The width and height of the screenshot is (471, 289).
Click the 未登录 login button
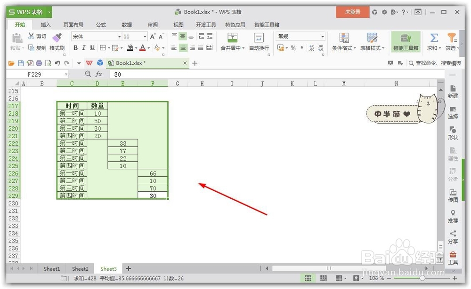point(352,11)
